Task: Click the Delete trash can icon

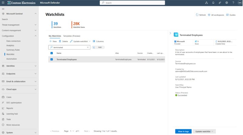Action: (60, 41)
